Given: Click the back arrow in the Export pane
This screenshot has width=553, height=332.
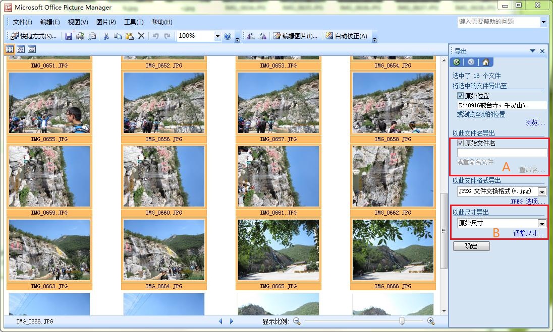Looking at the screenshot, I should click(457, 62).
